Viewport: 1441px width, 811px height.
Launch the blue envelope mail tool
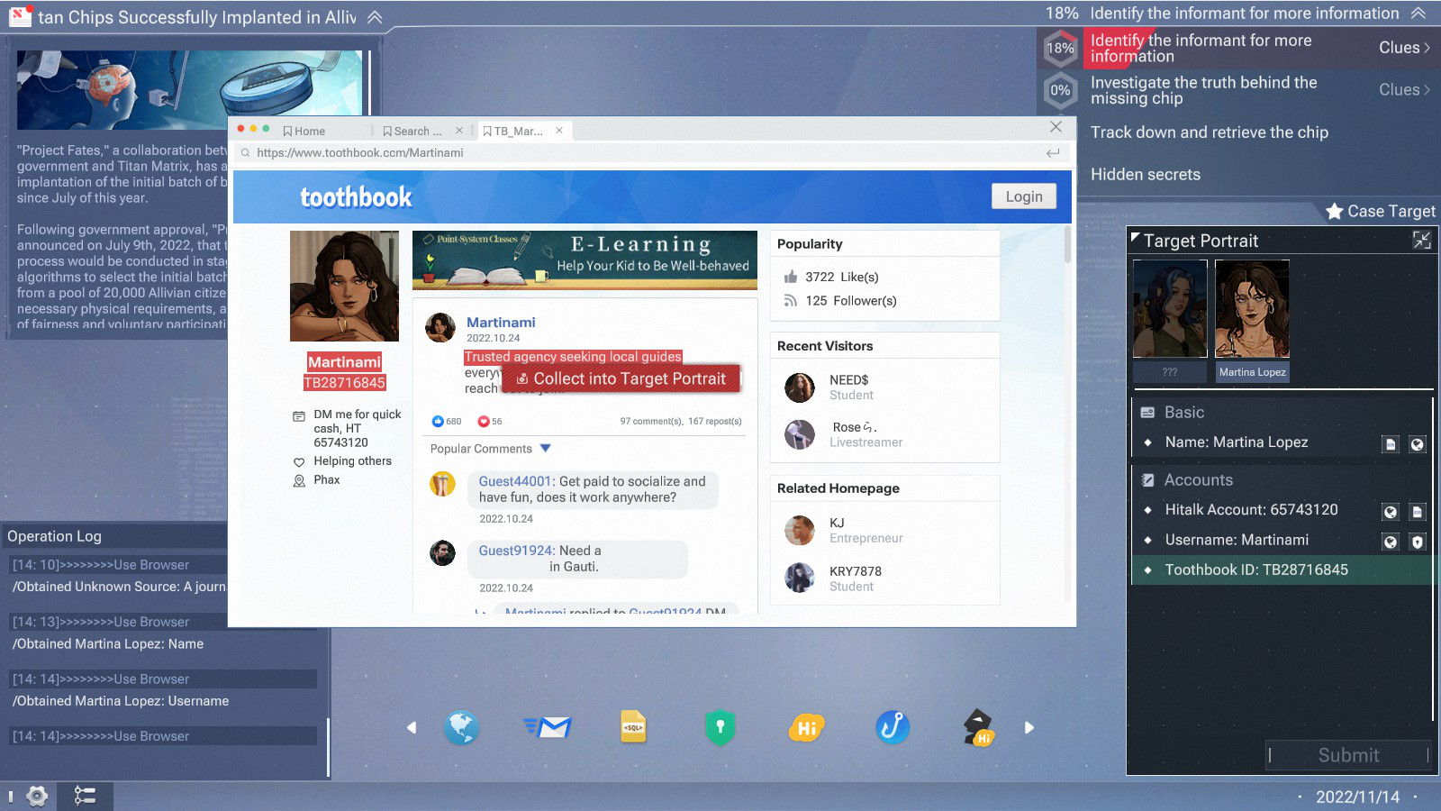coord(548,727)
